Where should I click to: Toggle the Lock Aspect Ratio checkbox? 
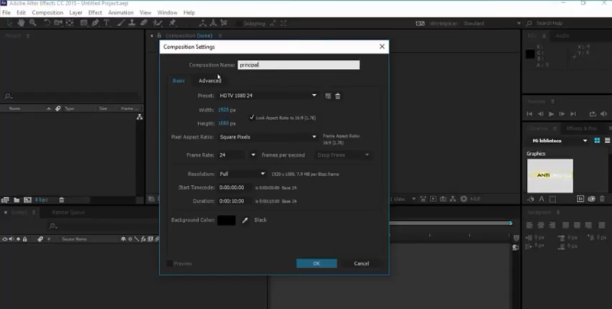252,117
